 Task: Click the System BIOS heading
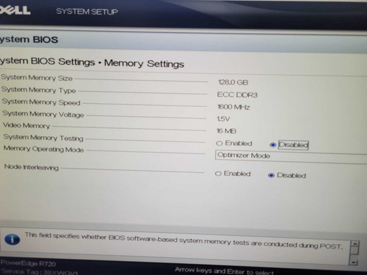point(29,39)
